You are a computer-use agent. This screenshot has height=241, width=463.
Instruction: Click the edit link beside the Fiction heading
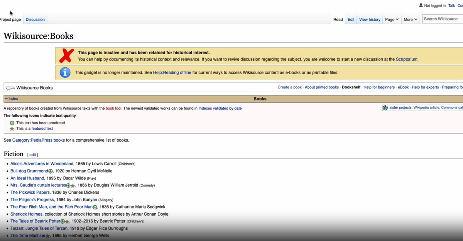(x=32, y=155)
